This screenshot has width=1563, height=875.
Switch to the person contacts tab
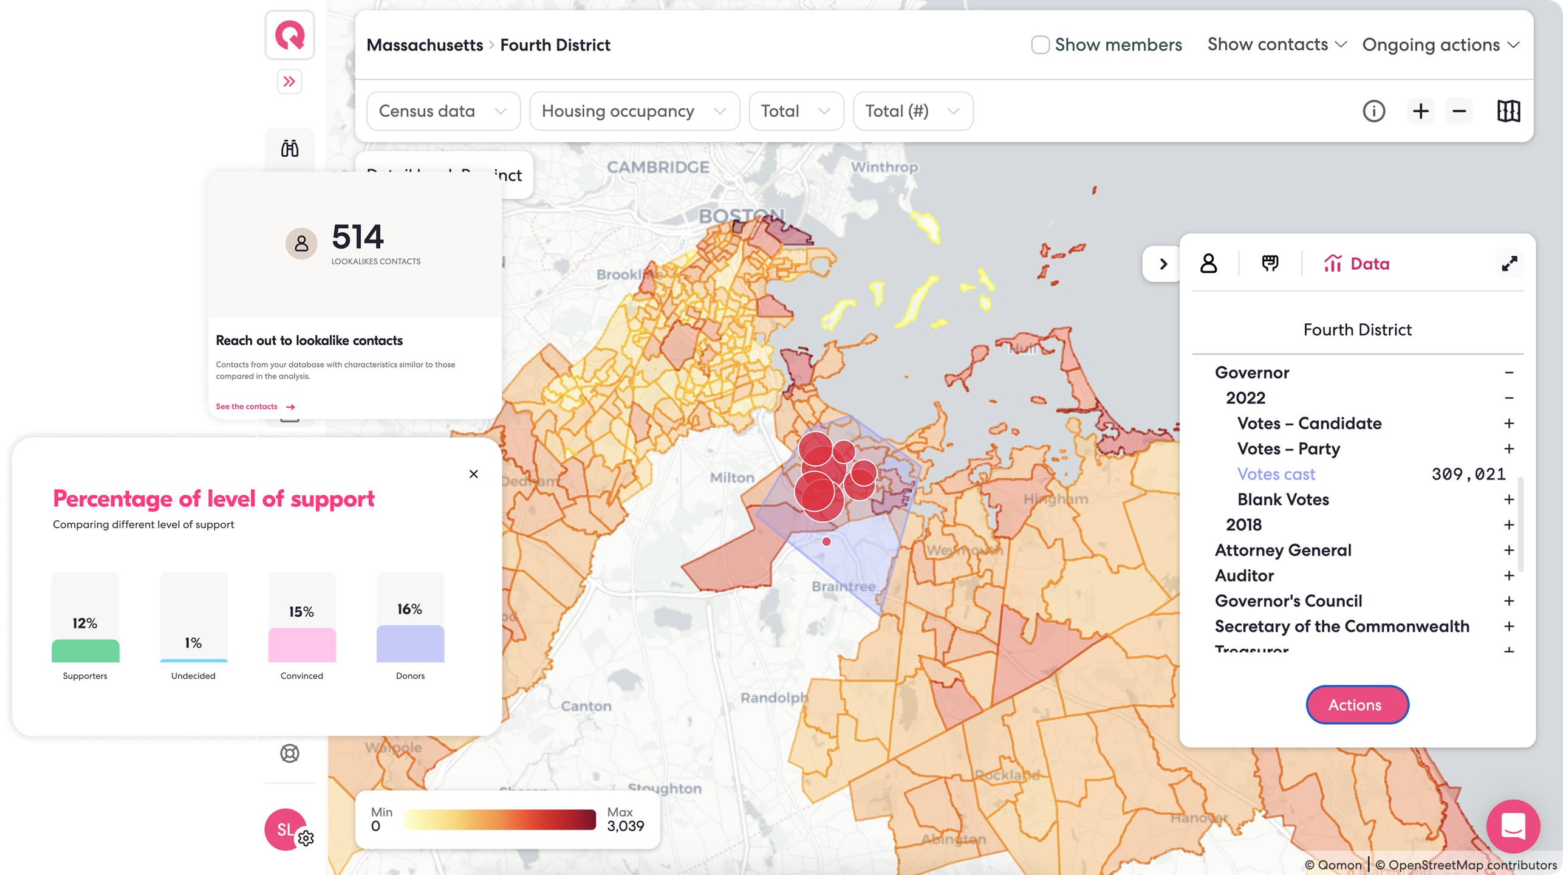(1209, 264)
